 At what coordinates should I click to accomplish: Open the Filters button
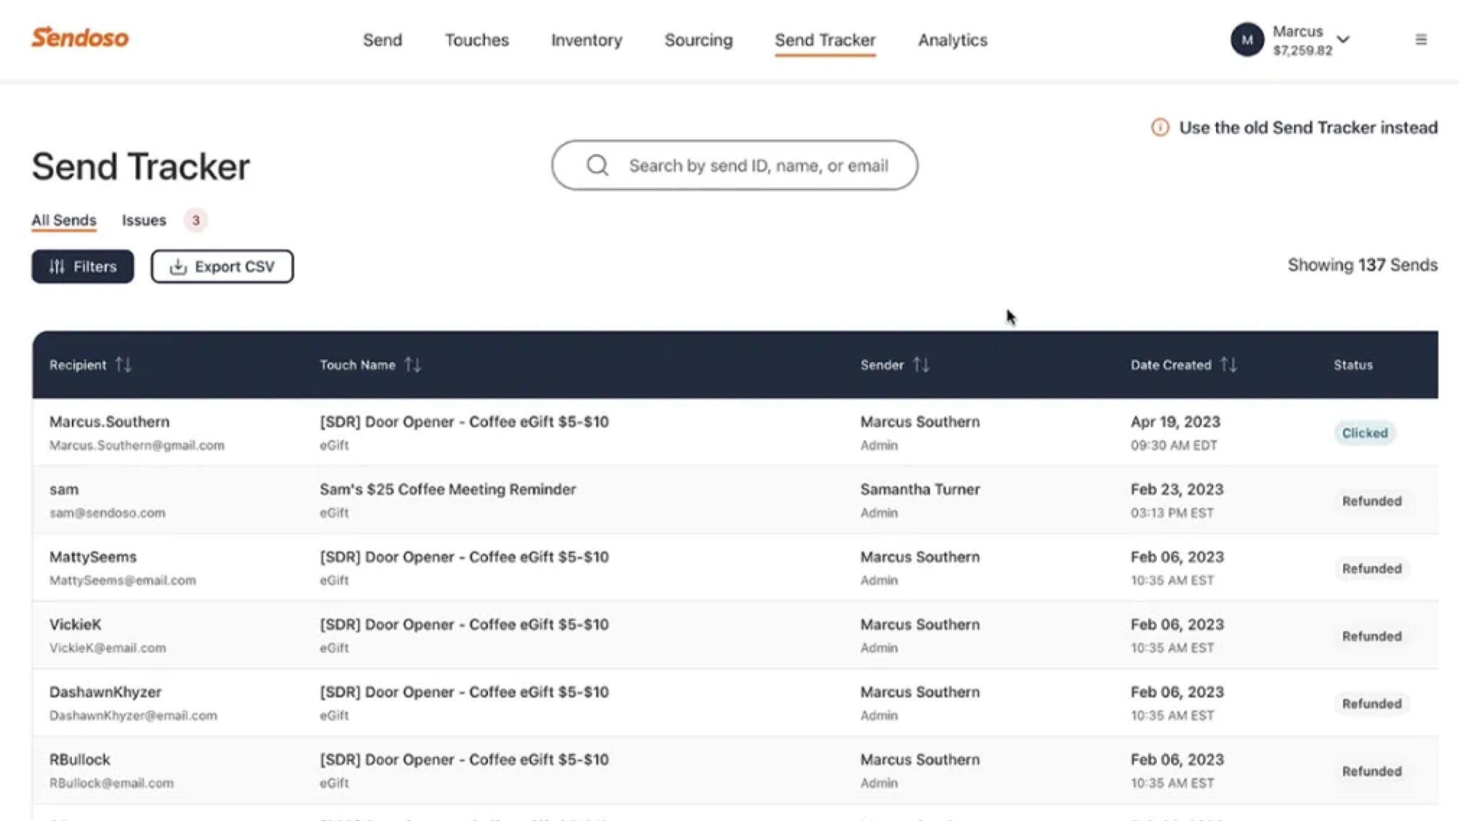(83, 267)
